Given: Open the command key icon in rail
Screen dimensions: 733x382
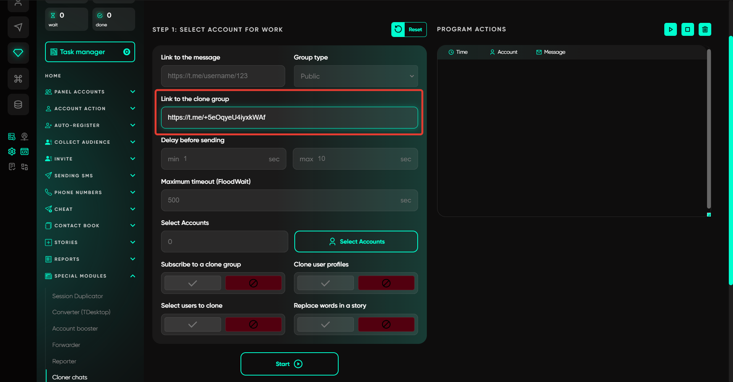Looking at the screenshot, I should click(x=18, y=79).
